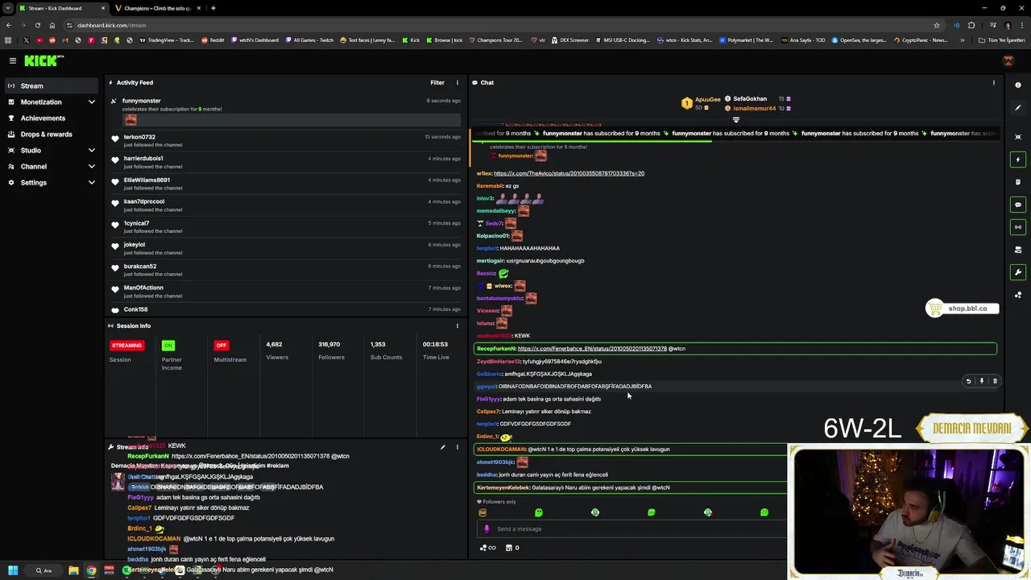The image size is (1031, 580).
Task: Click the channel points infinity icon
Action: (x=487, y=548)
